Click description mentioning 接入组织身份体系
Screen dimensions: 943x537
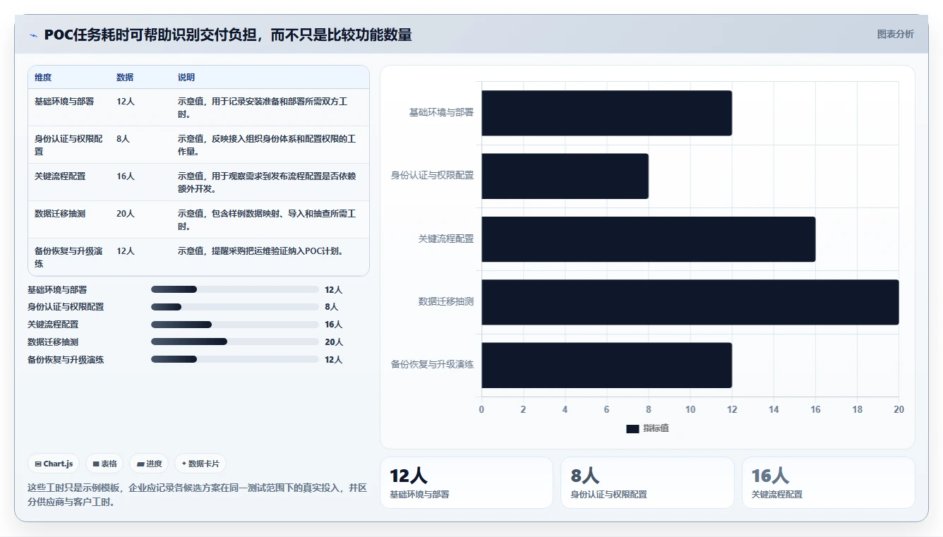267,145
